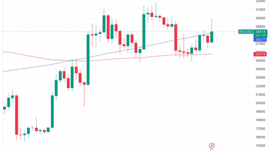This screenshot has width=271, height=150.
Task: Click the 23000 label on price scale
Action: 260,78
